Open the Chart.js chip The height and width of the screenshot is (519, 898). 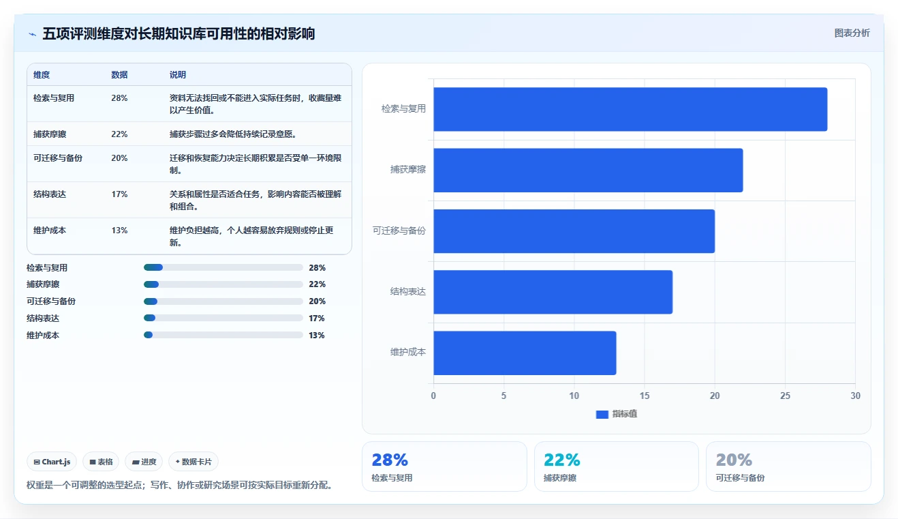(52, 462)
